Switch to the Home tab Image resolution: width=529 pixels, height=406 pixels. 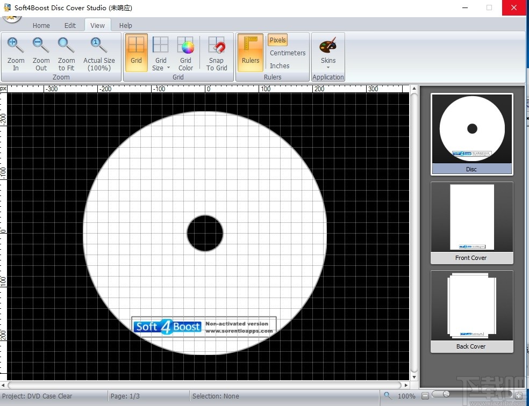[41, 25]
